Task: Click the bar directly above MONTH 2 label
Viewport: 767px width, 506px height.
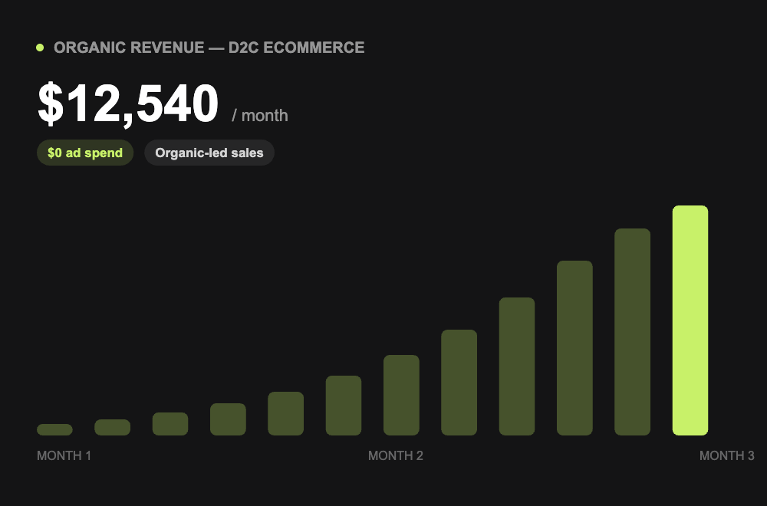Action: [x=401, y=395]
